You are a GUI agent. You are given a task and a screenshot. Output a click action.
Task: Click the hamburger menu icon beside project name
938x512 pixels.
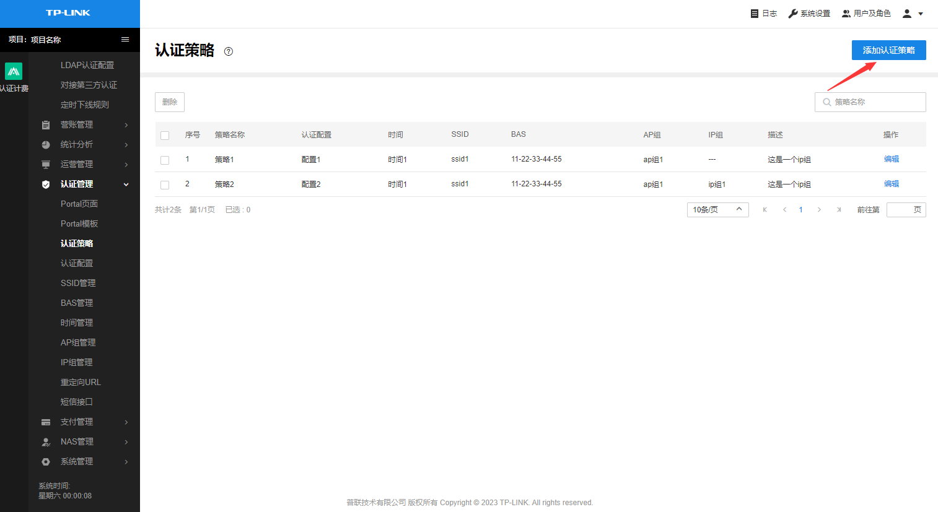(x=125, y=40)
